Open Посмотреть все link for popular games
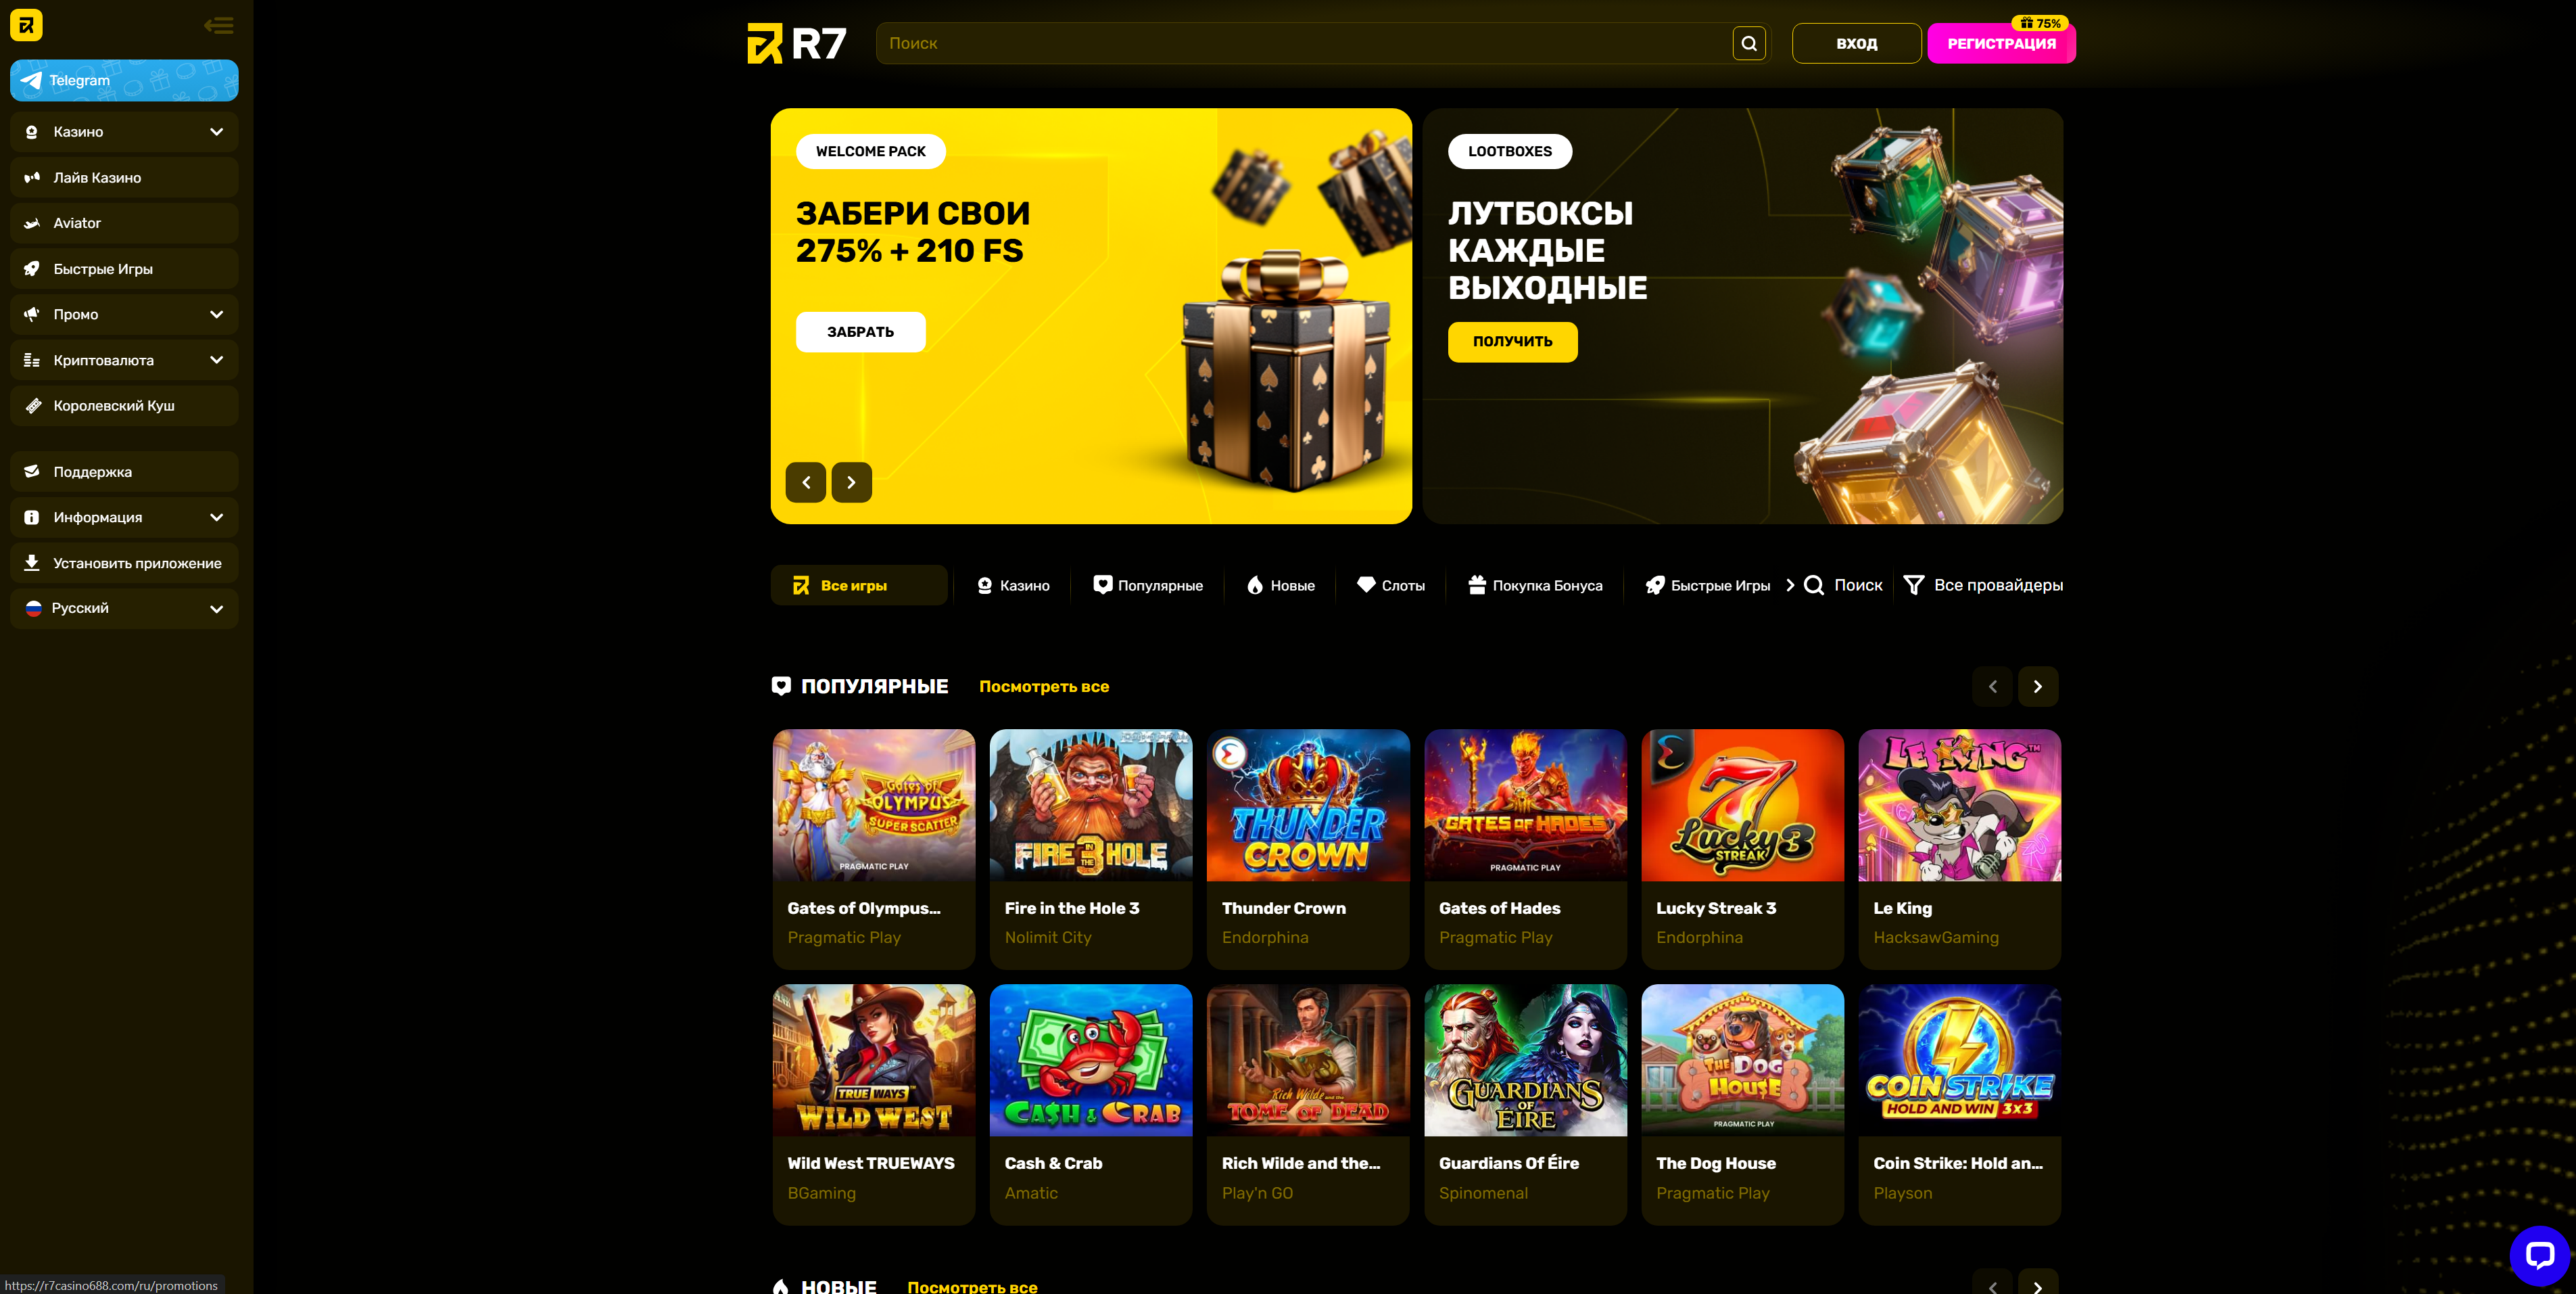Image resolution: width=2576 pixels, height=1294 pixels. pos(1044,687)
